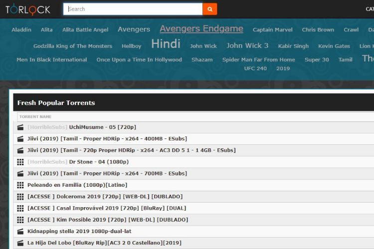Click the clapperboard icon beside Jiivi 700MB
The height and width of the screenshot is (249, 374).
(x=20, y=173)
